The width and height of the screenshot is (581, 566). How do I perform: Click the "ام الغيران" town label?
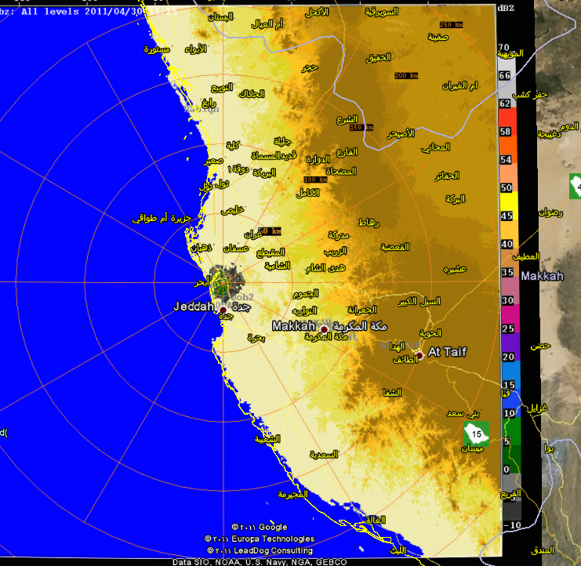(459, 86)
